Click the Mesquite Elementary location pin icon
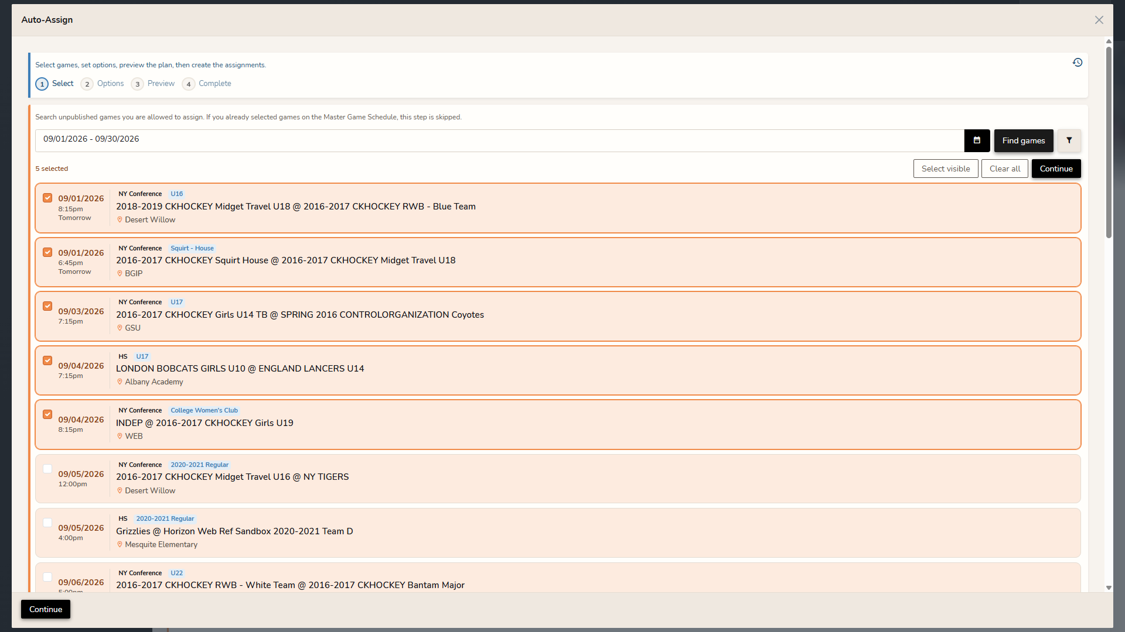The width and height of the screenshot is (1125, 632). pos(120,545)
